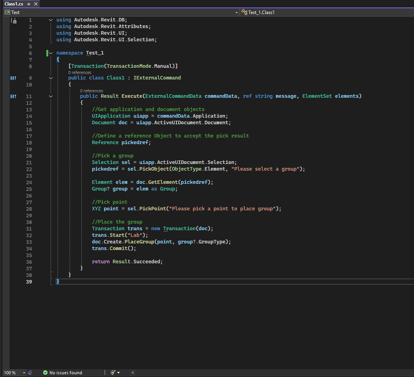The height and width of the screenshot is (377, 414).
Task: Collapse the Execute method at line 11
Action: pos(50,96)
